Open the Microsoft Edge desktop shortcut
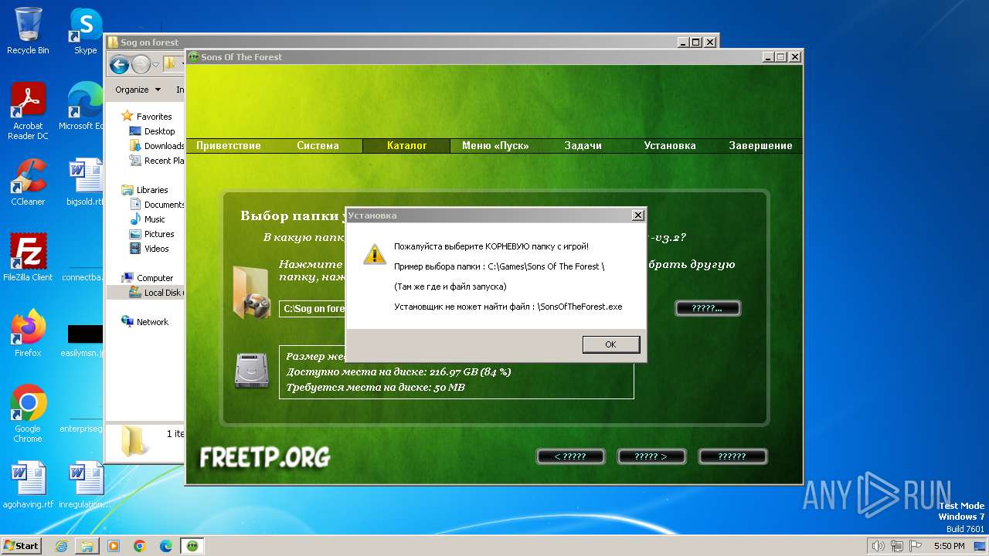 [83, 107]
